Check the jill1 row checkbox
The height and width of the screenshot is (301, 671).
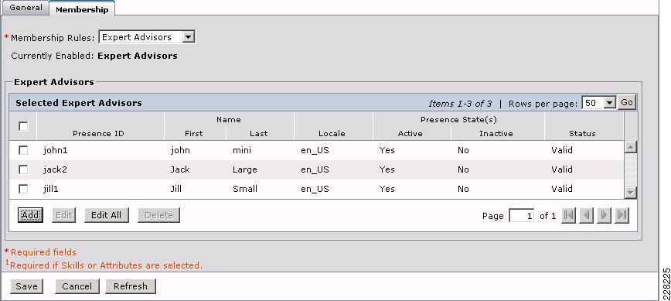tap(23, 189)
